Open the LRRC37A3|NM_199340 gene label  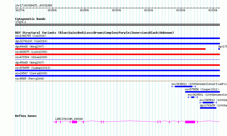coord(69,119)
